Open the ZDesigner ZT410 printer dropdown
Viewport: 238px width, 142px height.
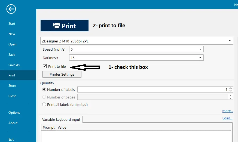coord(137,41)
